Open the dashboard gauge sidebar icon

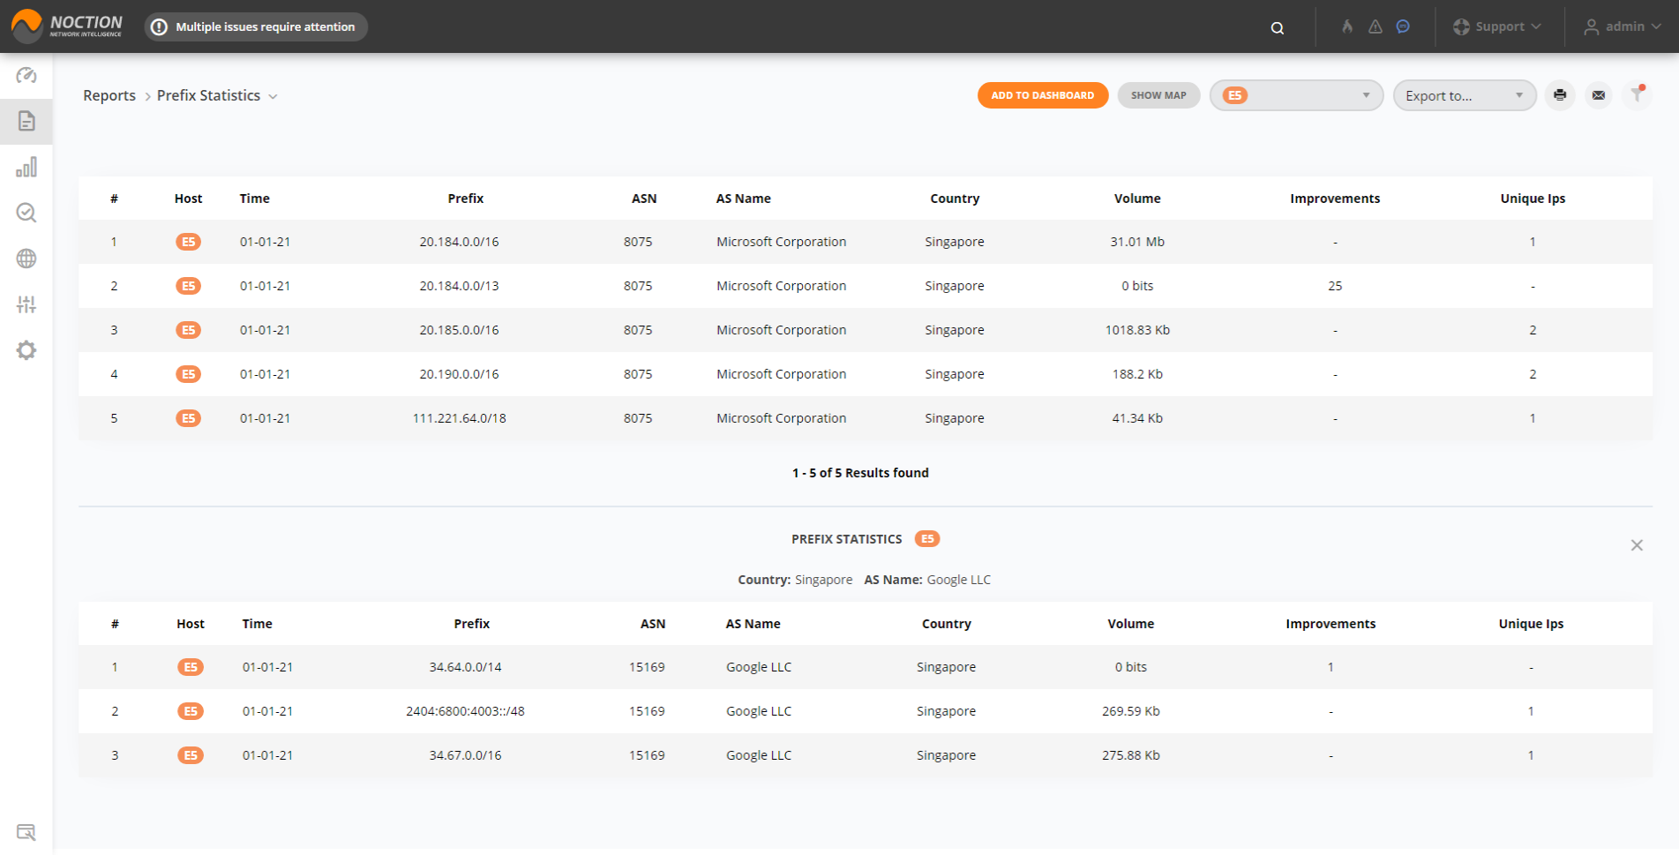click(26, 75)
